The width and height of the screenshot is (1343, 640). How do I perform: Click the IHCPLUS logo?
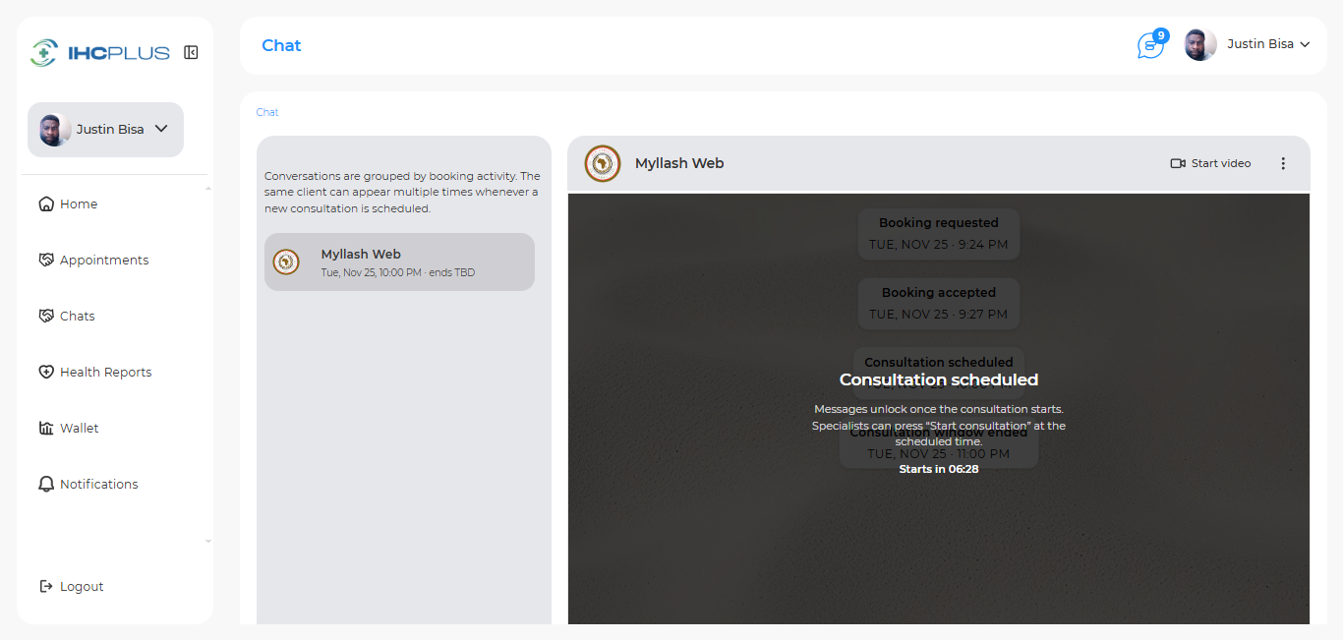tap(100, 52)
